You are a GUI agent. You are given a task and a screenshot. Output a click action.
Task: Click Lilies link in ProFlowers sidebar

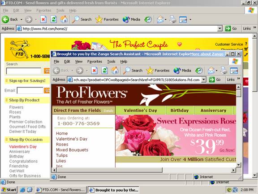pos(61,161)
